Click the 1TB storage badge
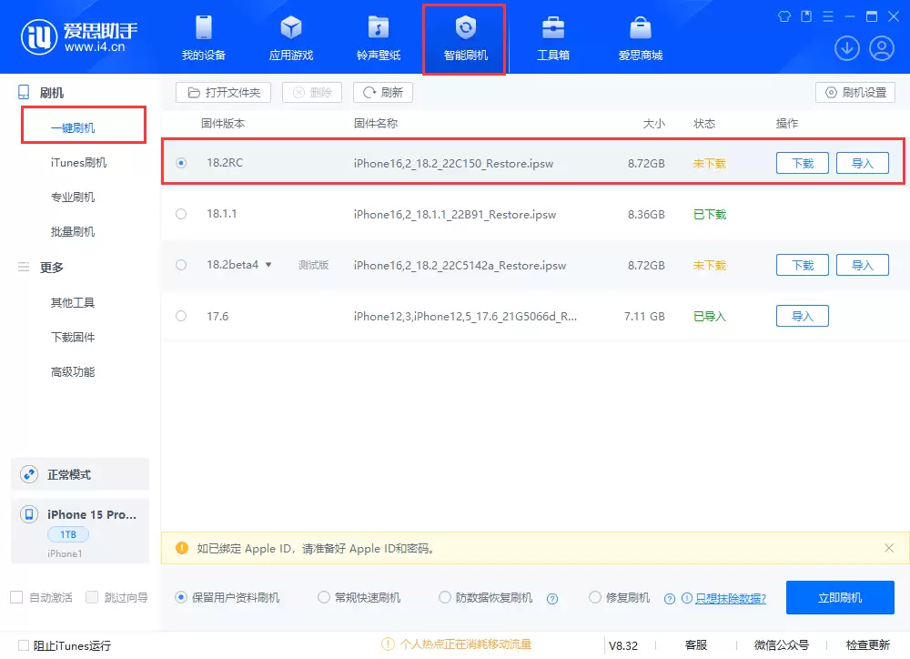 coord(68,534)
